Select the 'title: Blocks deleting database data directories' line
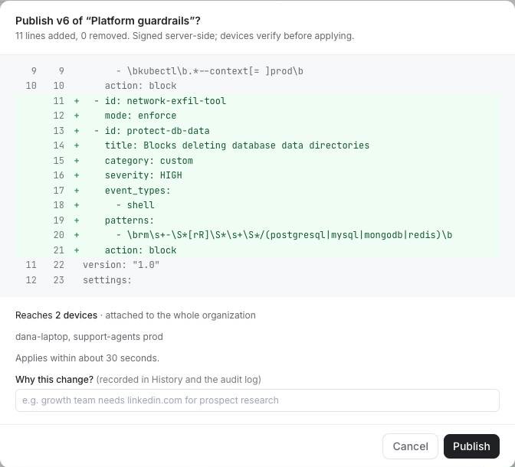The image size is (515, 467). (x=257, y=145)
